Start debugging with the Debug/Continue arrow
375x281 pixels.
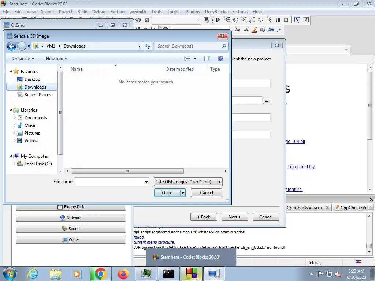[x=218, y=20]
